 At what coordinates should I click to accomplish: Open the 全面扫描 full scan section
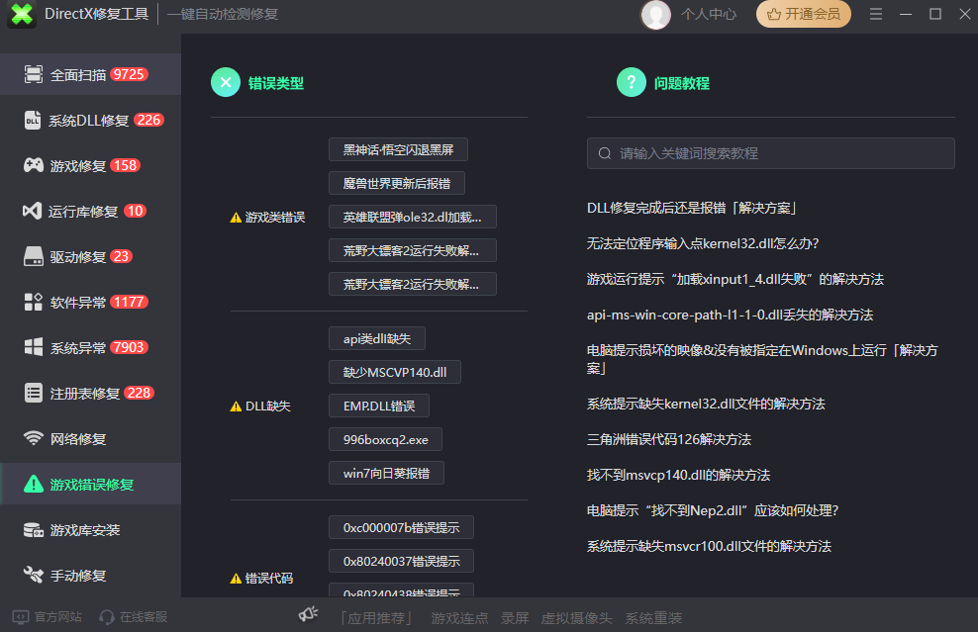pyautogui.click(x=79, y=74)
